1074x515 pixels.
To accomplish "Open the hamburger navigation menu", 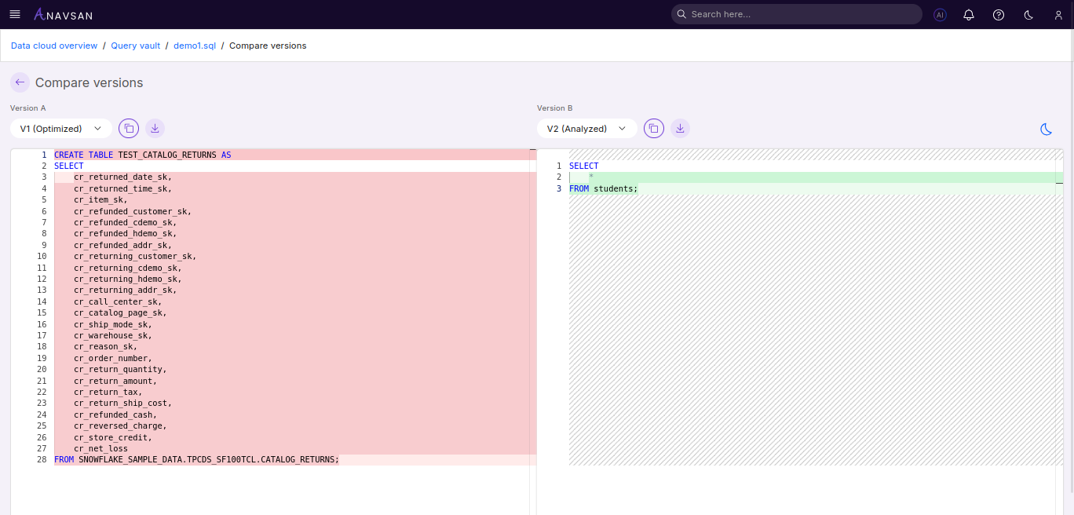I will coord(14,13).
